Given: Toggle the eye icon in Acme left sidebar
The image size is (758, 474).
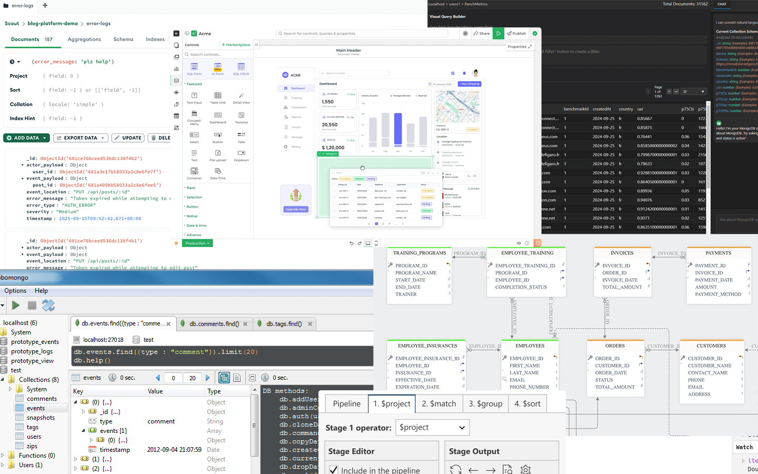Looking at the screenshot, I should pyautogui.click(x=176, y=92).
